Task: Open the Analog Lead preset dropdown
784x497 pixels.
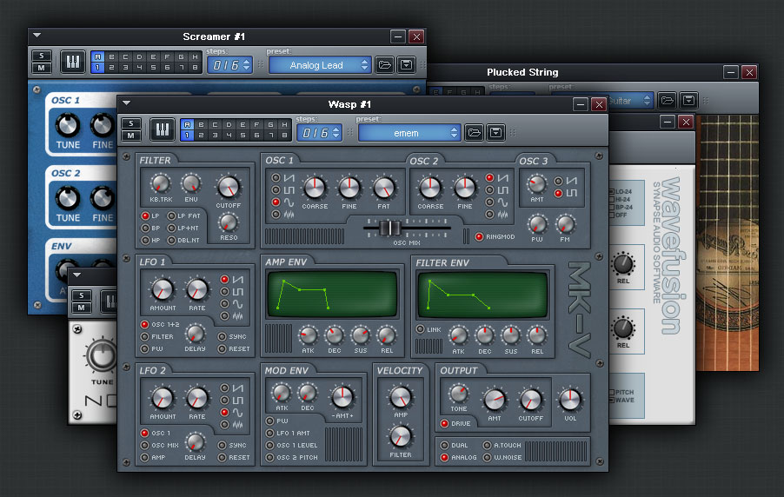Action: (x=320, y=65)
